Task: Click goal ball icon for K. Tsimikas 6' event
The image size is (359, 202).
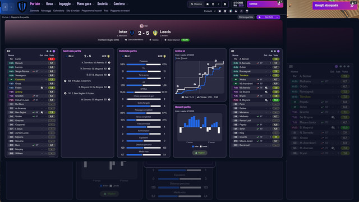Action: [109, 62]
